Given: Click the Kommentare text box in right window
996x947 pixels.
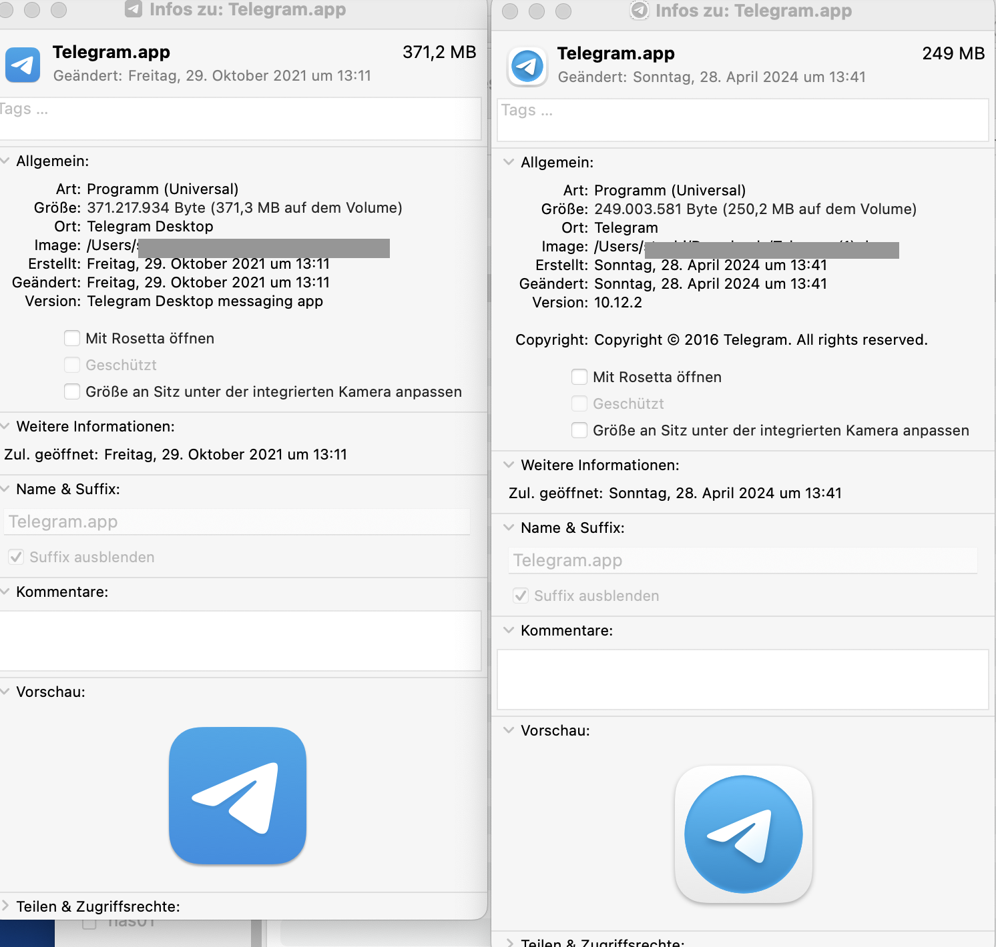Looking at the screenshot, I should pos(743,680).
